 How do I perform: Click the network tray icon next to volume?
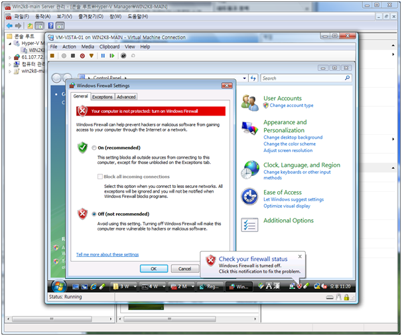(x=317, y=286)
